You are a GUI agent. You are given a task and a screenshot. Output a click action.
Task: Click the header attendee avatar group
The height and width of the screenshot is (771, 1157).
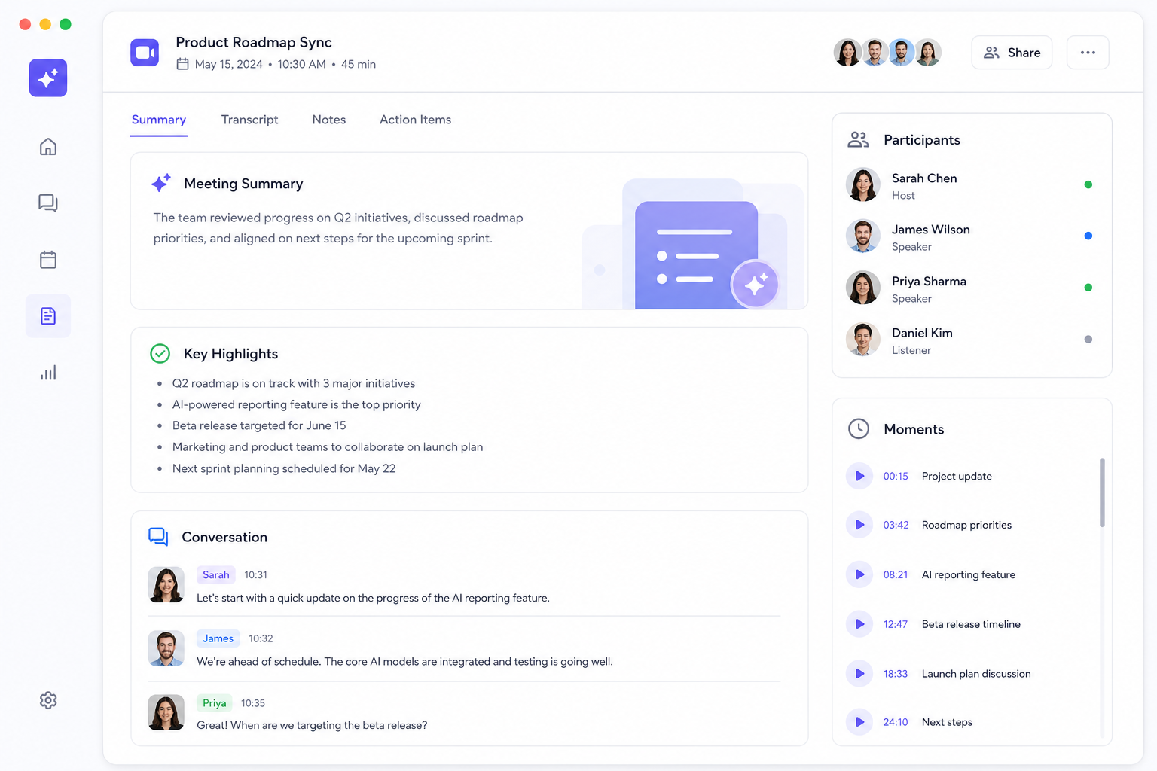[887, 53]
